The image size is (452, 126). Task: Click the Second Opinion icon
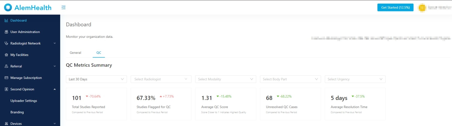[x=6, y=89]
